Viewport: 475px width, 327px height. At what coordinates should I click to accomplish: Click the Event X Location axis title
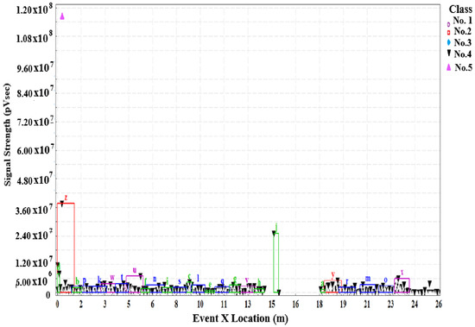point(240,318)
